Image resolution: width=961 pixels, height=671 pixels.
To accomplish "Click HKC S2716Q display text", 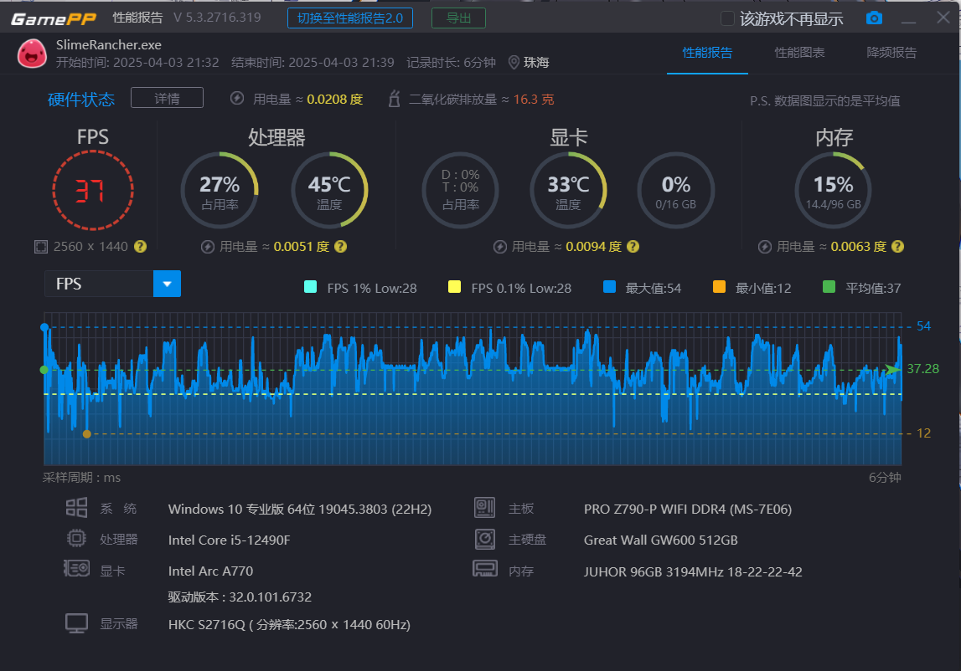I will pos(289,624).
